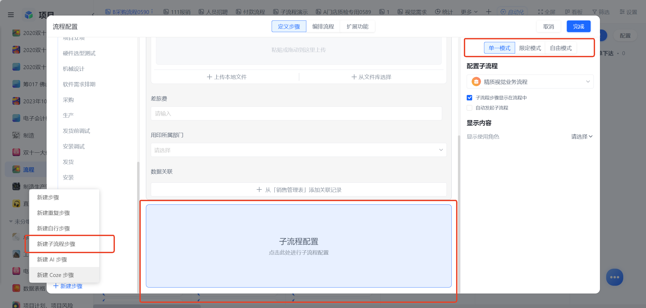Click the 111报销 view icon
The image size is (646, 308).
(166, 12)
